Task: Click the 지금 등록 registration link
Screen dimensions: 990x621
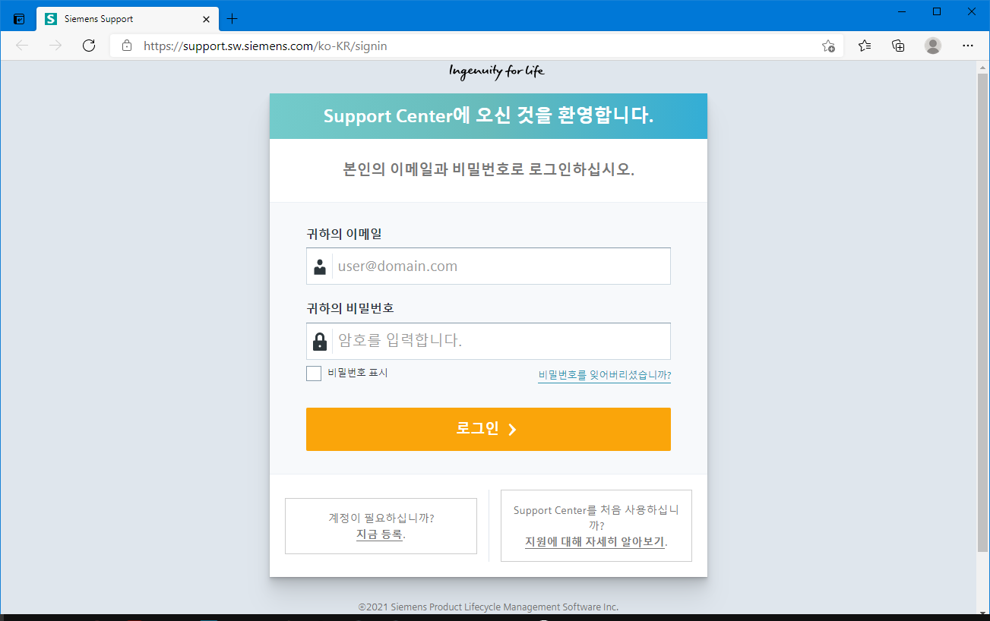Action: point(379,534)
